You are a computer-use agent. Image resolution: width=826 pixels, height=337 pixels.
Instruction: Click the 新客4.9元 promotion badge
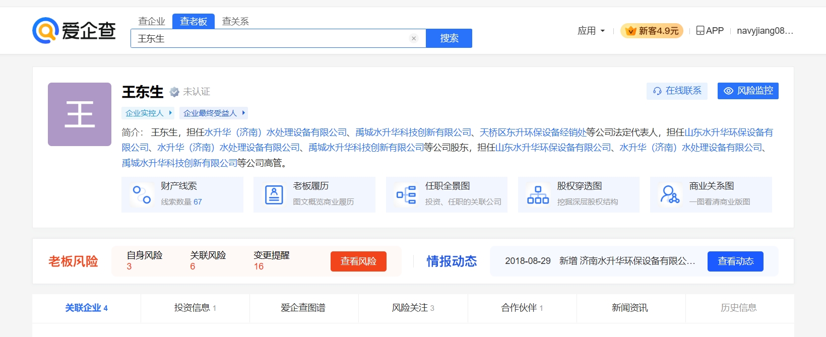tap(652, 31)
